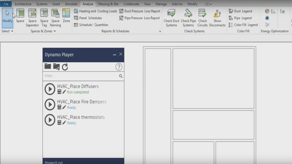Open the Space Naming tool
Viewport: 292px width, 164px height.
[x=55, y=18]
